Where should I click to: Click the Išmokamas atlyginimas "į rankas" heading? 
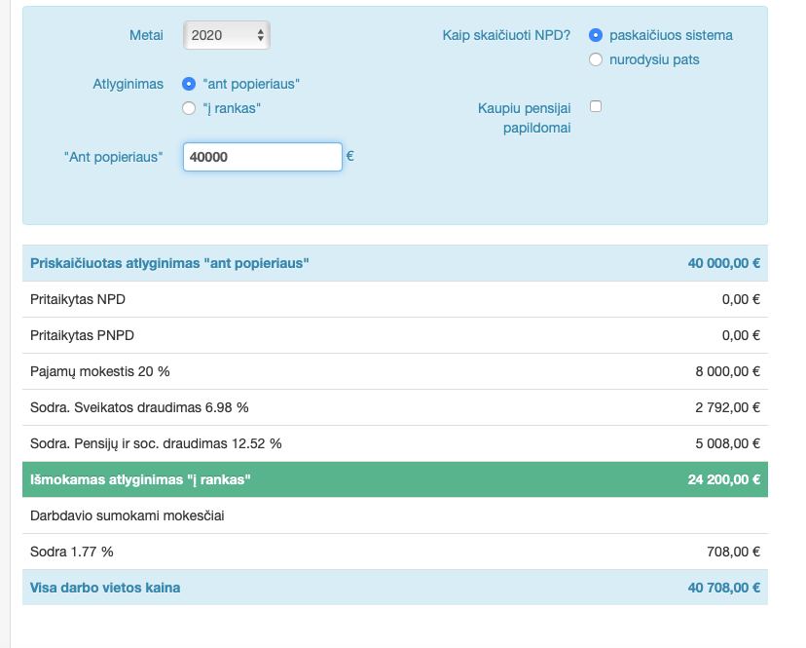tap(140, 479)
